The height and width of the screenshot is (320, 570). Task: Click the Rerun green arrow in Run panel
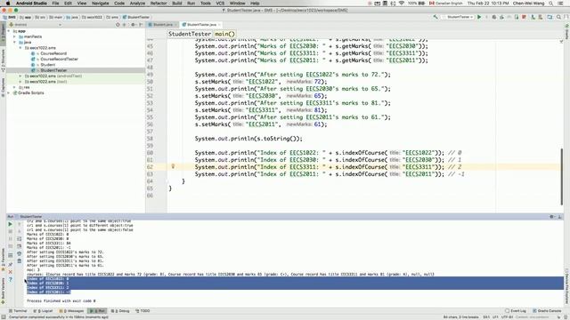(10, 224)
